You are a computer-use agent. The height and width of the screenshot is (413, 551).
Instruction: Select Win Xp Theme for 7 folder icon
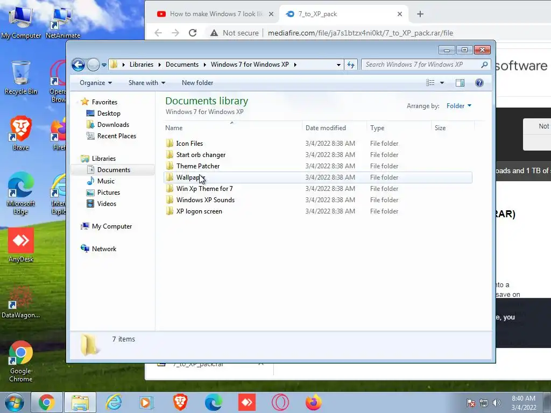click(x=169, y=189)
